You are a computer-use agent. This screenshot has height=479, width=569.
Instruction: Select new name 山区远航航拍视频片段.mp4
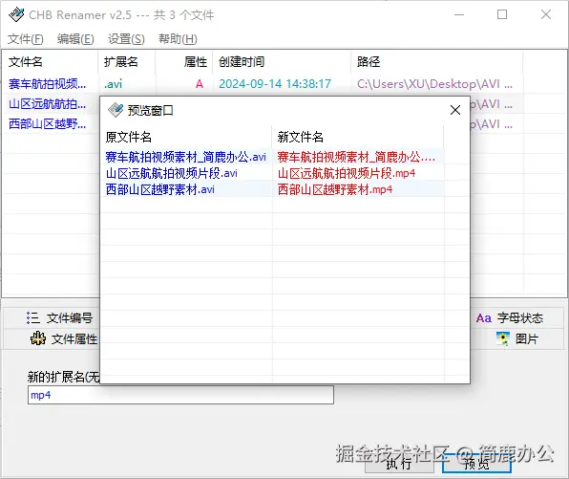(x=347, y=173)
